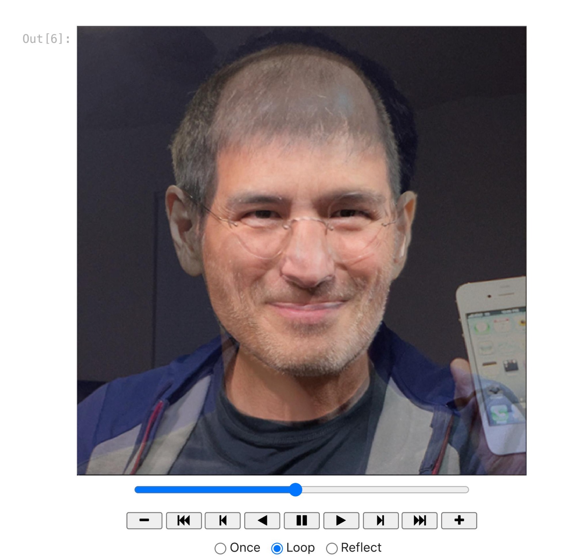Click the blue slider handle
The width and height of the screenshot is (567, 559).
tap(295, 490)
